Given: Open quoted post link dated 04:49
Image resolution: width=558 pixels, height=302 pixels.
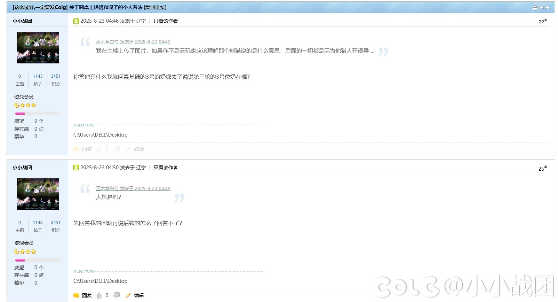Looking at the screenshot, I should pyautogui.click(x=133, y=188).
